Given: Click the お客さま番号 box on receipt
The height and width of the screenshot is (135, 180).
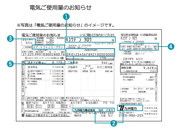Looking at the screenshot, I should click(139, 47).
